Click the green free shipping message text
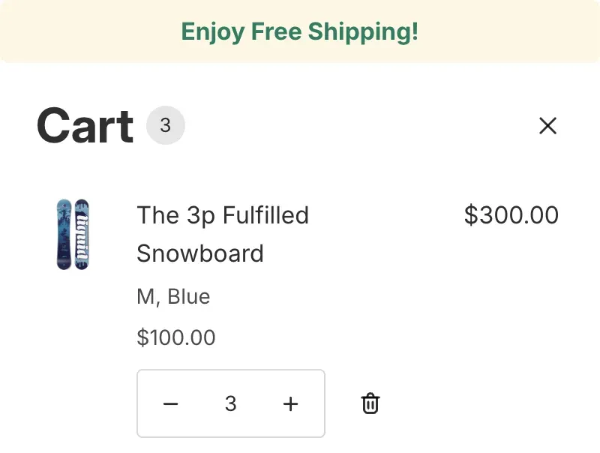The height and width of the screenshot is (453, 600). click(x=300, y=31)
